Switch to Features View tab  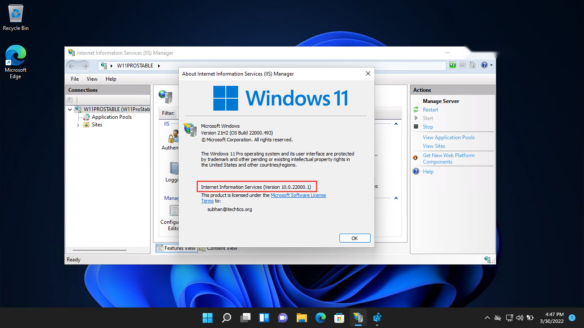click(x=176, y=248)
